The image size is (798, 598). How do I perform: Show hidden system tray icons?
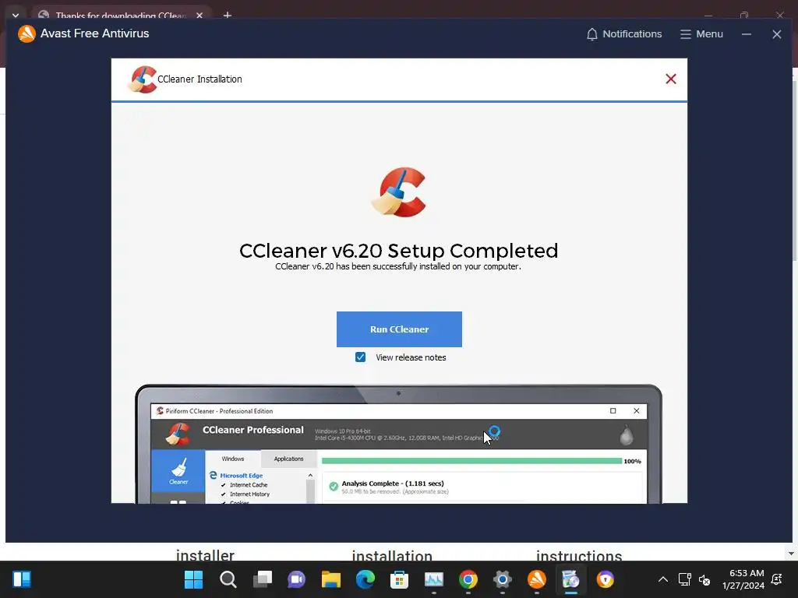point(663,579)
